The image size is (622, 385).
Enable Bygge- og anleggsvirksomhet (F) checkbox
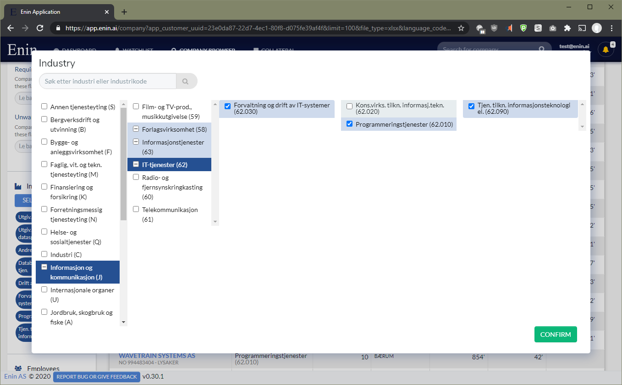tap(44, 142)
